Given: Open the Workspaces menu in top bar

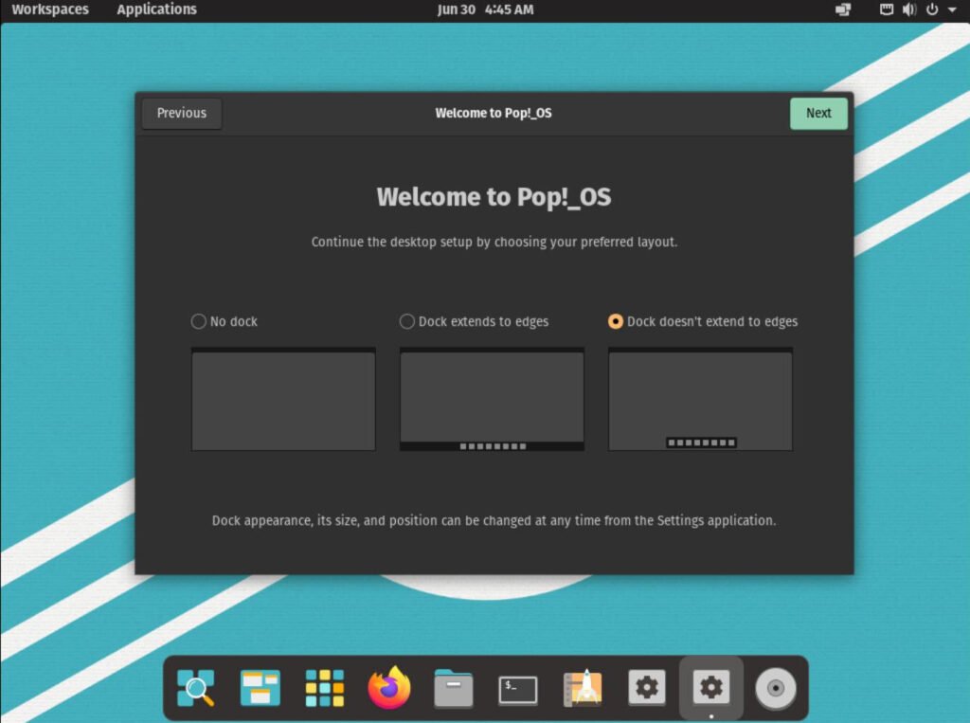Looking at the screenshot, I should (x=50, y=9).
